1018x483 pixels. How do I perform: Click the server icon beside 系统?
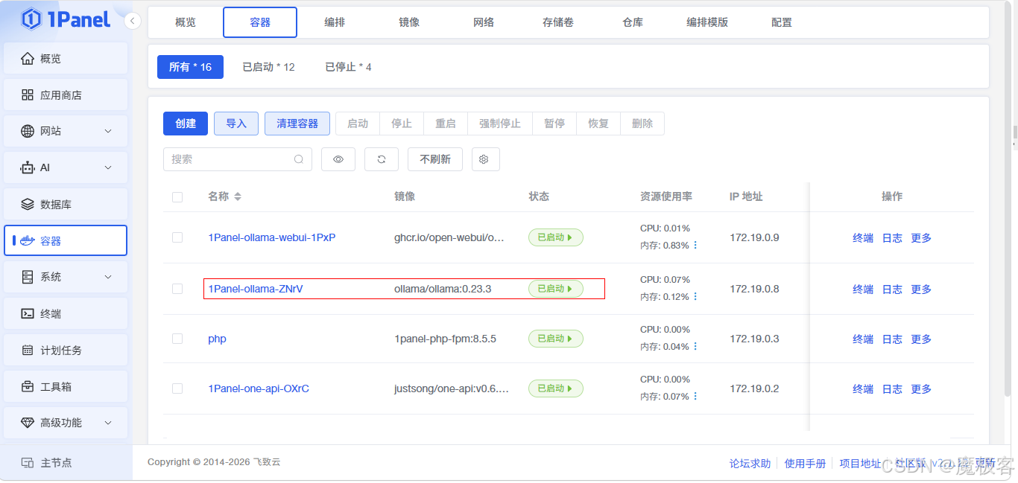[x=28, y=277]
